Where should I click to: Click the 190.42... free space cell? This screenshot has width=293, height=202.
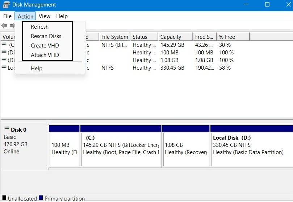(x=205, y=68)
